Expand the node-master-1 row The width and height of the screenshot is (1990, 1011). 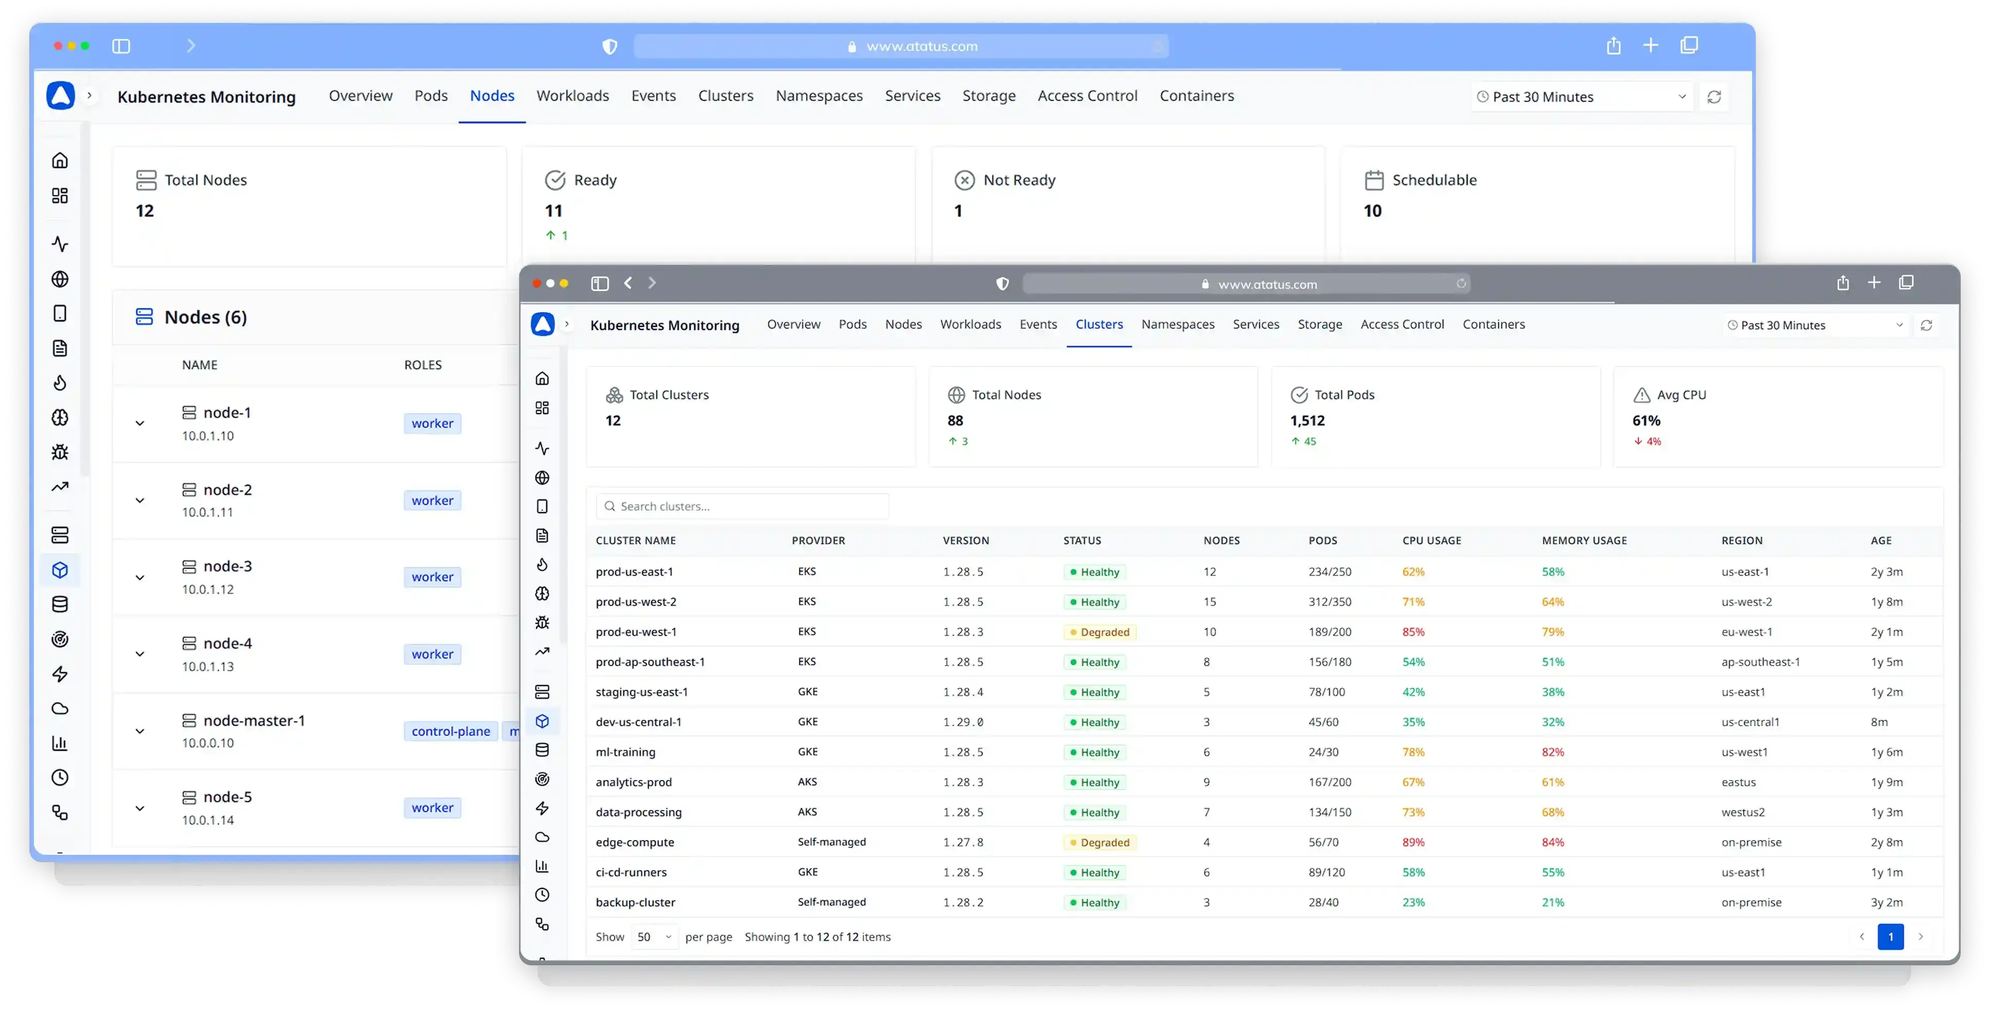140,731
